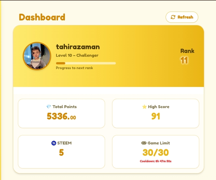The image size is (216, 180).
Task: Click the Rank 11 number
Action: tap(184, 60)
